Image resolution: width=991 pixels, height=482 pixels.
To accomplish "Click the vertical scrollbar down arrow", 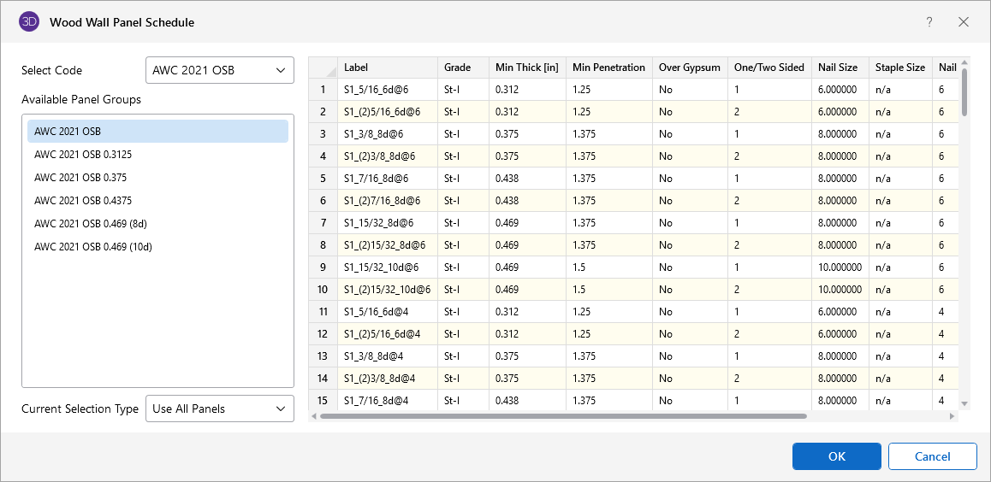I will 964,403.
